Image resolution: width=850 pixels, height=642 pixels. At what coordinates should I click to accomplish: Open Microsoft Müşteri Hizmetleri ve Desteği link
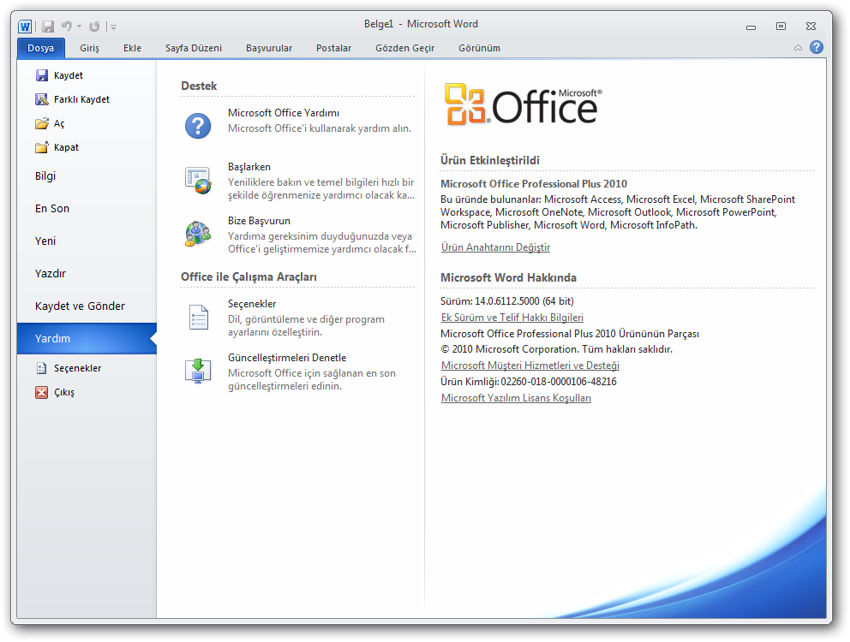530,366
